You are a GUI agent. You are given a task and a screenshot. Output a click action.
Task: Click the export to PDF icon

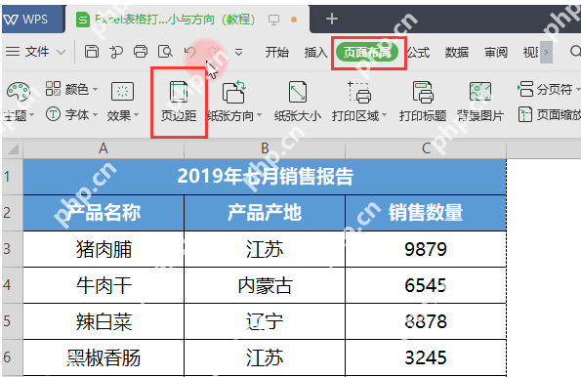[116, 52]
